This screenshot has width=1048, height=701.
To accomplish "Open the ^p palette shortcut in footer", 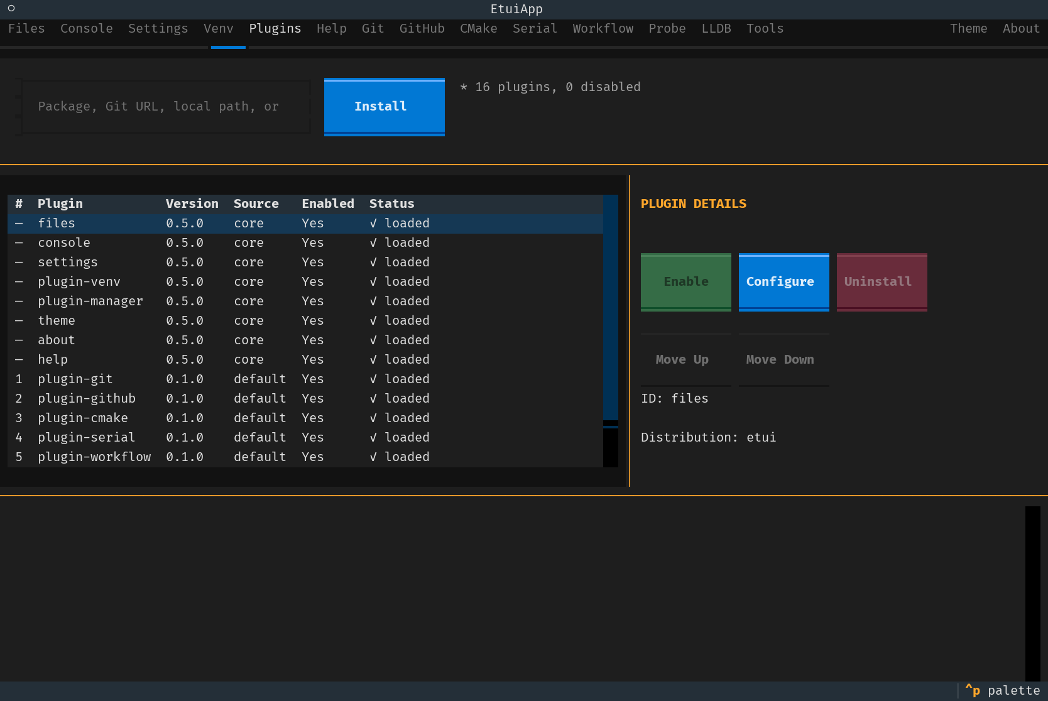I will pyautogui.click(x=1003, y=691).
